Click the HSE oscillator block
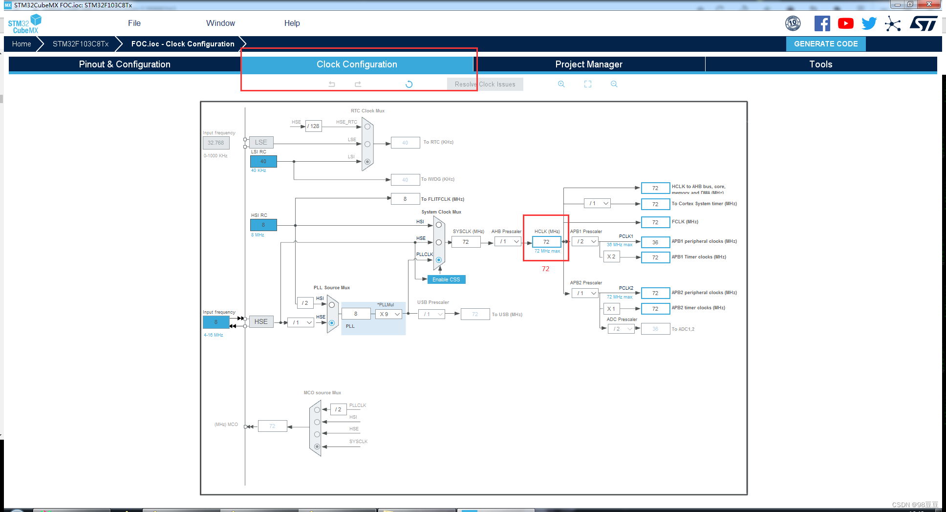The width and height of the screenshot is (946, 512). (x=261, y=321)
